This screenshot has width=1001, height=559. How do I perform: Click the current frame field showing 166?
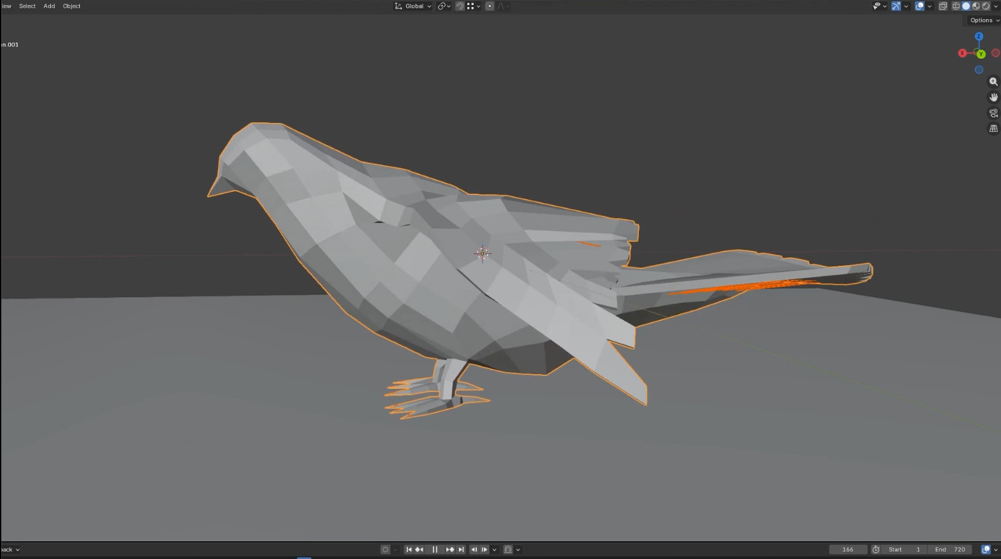pos(847,549)
